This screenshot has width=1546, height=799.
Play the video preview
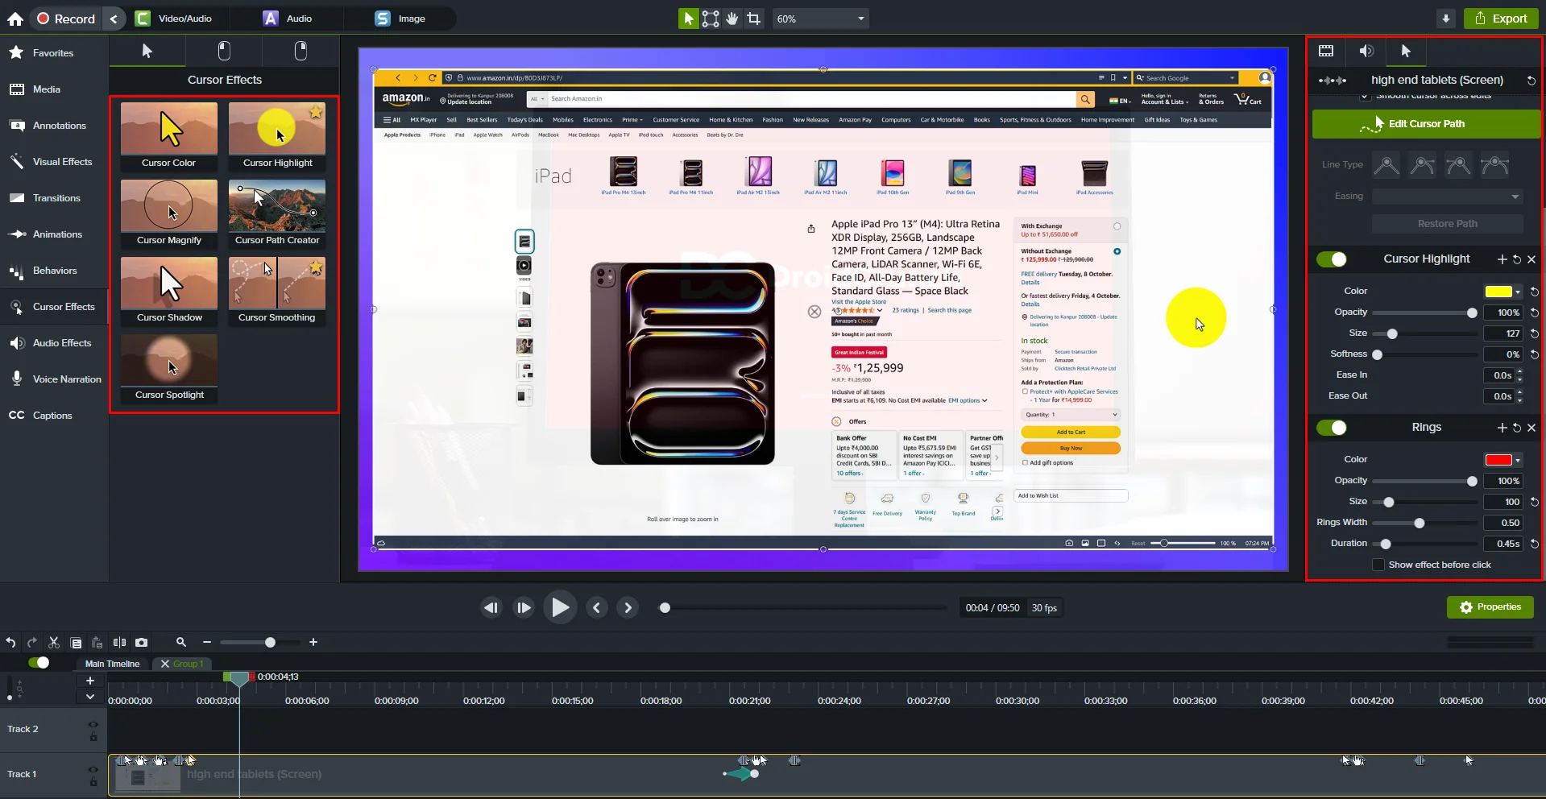(560, 608)
